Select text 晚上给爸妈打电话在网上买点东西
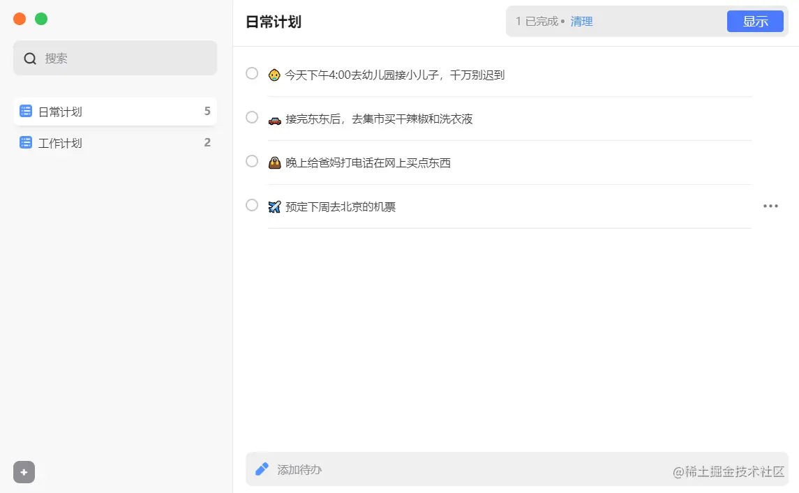799x493 pixels. (x=368, y=163)
